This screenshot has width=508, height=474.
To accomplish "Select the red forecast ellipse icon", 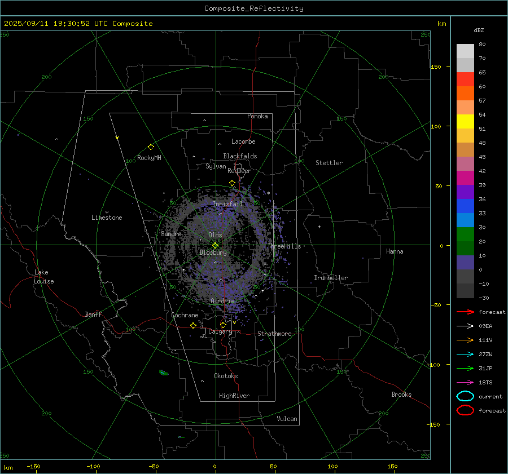I will (x=465, y=410).
